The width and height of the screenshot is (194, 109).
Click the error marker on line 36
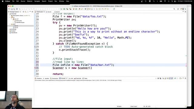(x=35, y=68)
